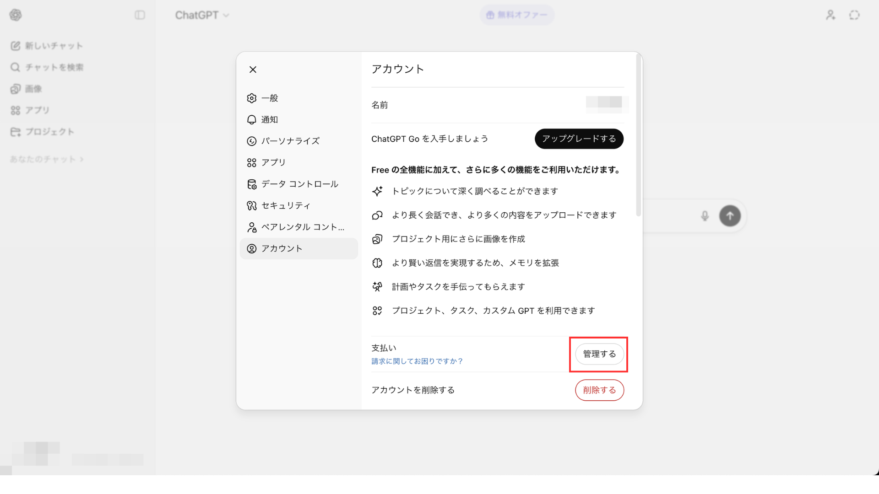Click the データ コントロール database icon

252,184
